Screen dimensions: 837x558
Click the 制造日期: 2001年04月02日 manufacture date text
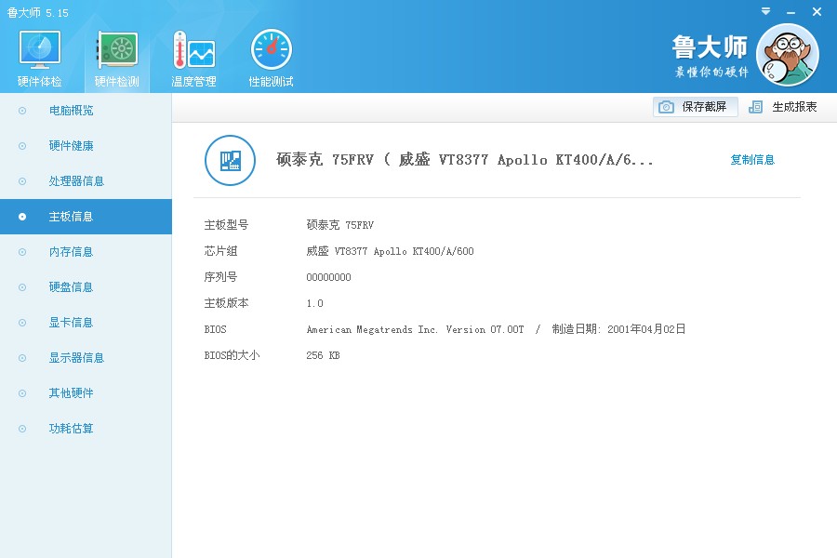618,329
